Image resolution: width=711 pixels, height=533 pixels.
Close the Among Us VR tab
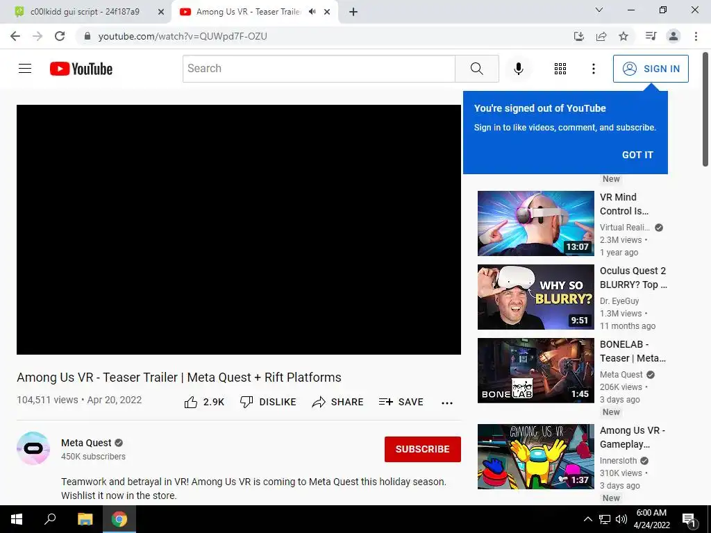tap(327, 12)
